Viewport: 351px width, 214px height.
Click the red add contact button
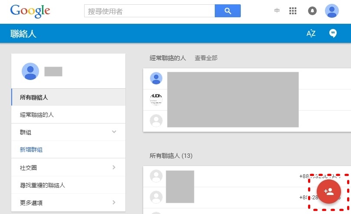[x=329, y=192]
